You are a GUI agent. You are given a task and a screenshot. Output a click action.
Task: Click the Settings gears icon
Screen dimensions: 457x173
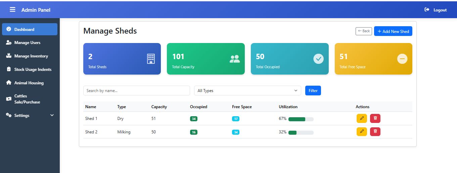[x=9, y=115]
